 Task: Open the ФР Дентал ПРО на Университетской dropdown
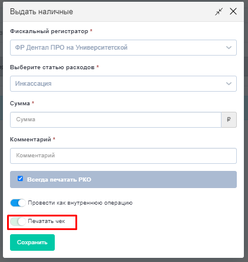pyautogui.click(x=123, y=47)
